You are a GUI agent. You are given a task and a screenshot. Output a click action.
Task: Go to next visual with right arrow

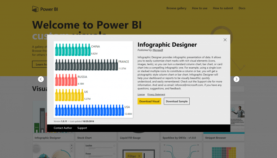(236, 79)
